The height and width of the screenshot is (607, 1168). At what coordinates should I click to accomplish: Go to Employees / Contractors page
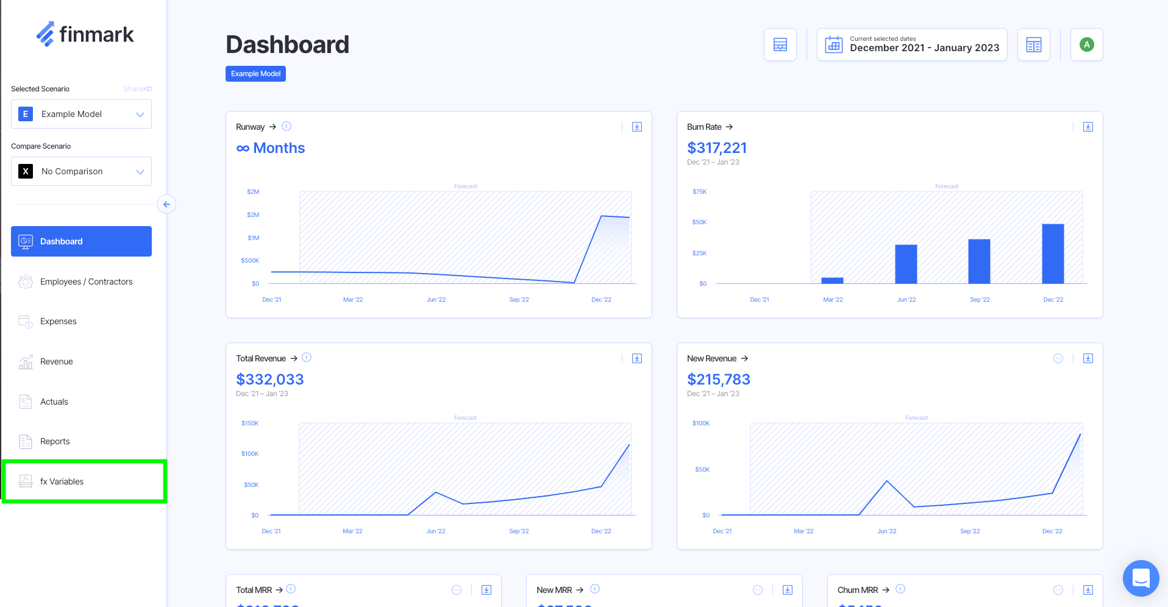tap(86, 282)
